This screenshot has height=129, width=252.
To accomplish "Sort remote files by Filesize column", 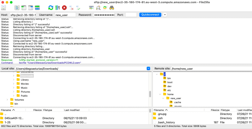I will pyautogui.click(x=212, y=110).
